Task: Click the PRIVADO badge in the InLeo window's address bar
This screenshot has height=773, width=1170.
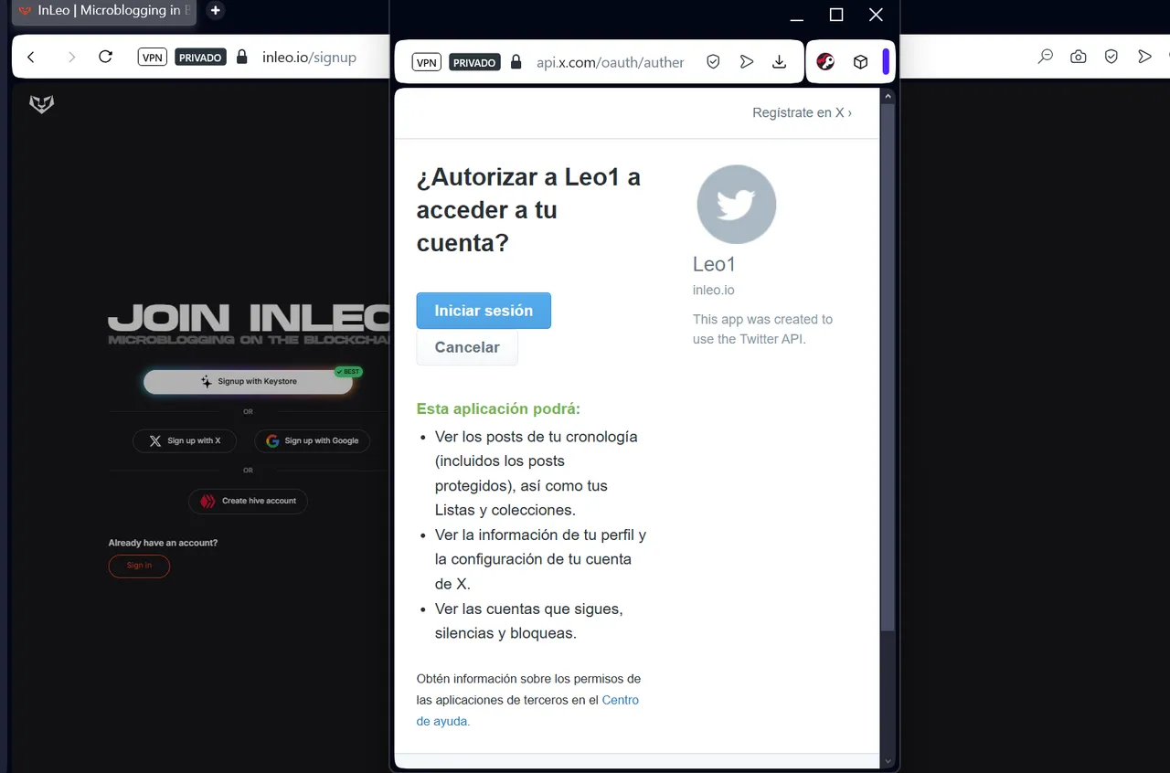Action: [200, 58]
